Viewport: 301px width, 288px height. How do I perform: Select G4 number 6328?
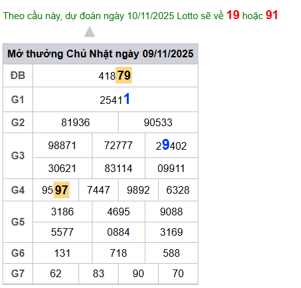(178, 190)
